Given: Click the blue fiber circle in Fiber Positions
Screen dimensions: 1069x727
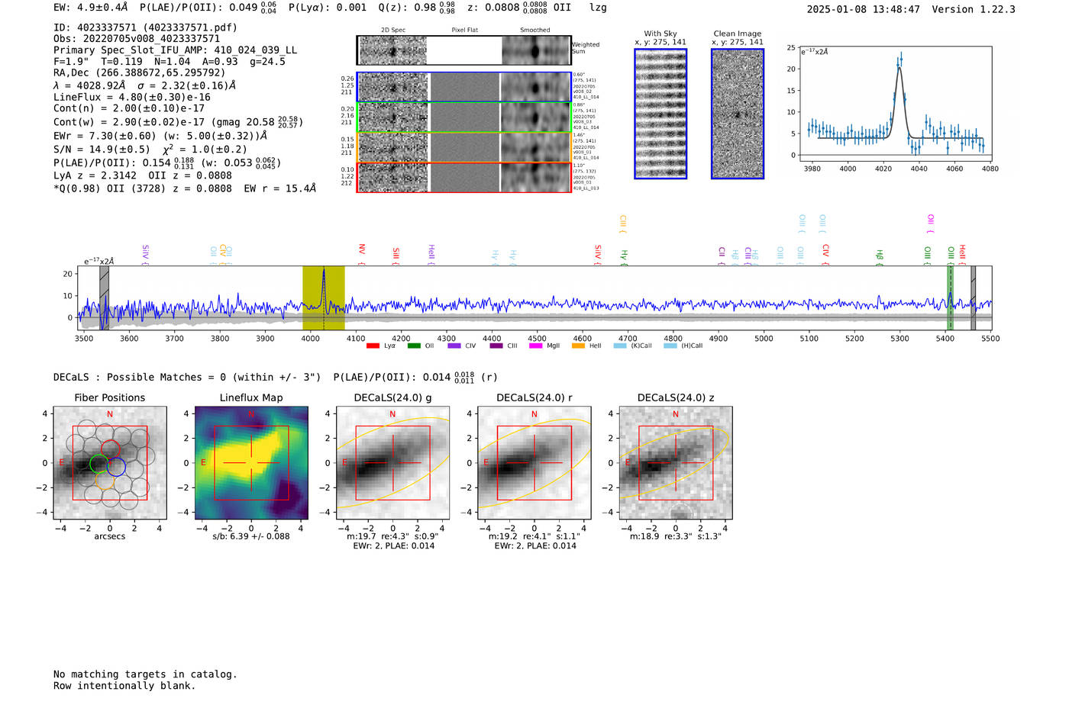Looking at the screenshot, I should [116, 467].
